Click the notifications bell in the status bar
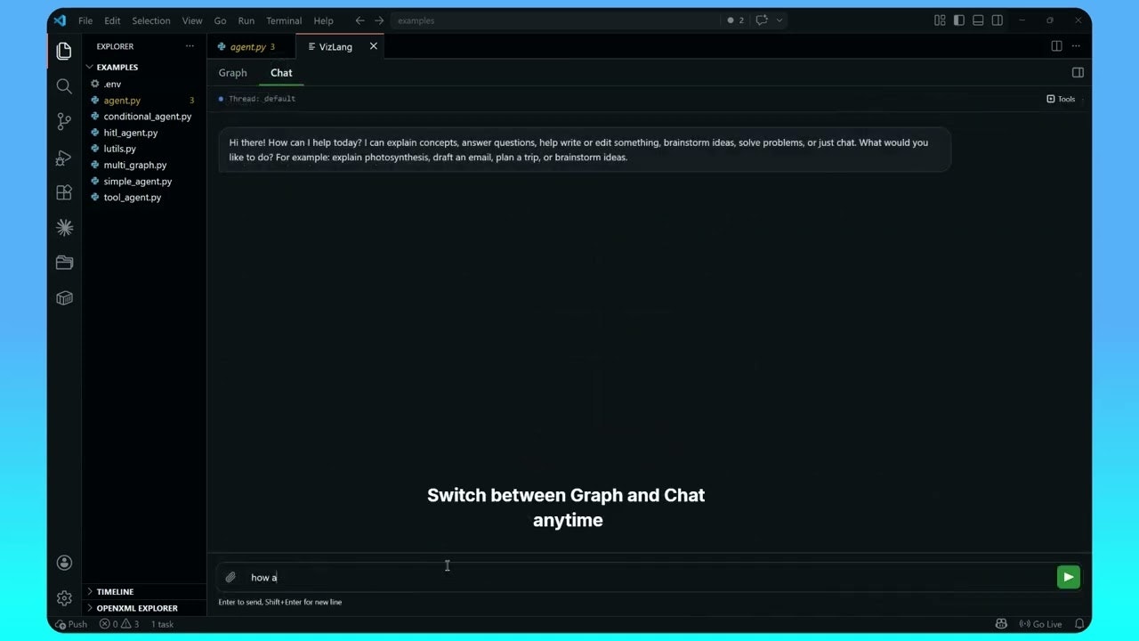The width and height of the screenshot is (1139, 641). 1078,624
